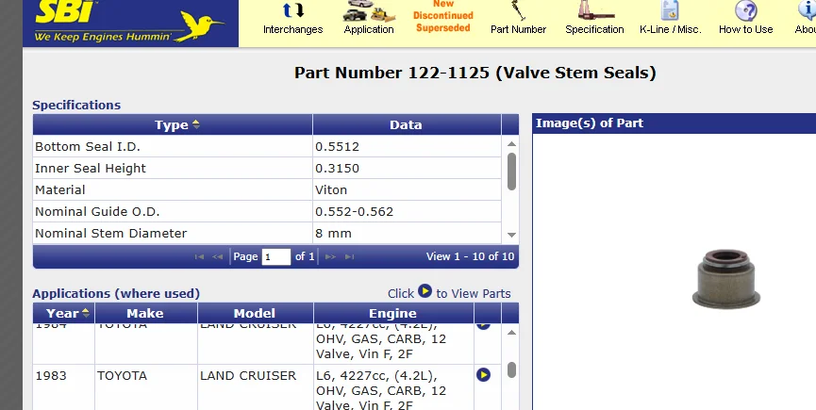Click the Engine column header
Viewport: 816px width, 410px height.
coord(393,313)
